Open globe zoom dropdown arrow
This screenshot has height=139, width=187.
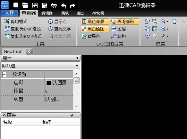167,37
